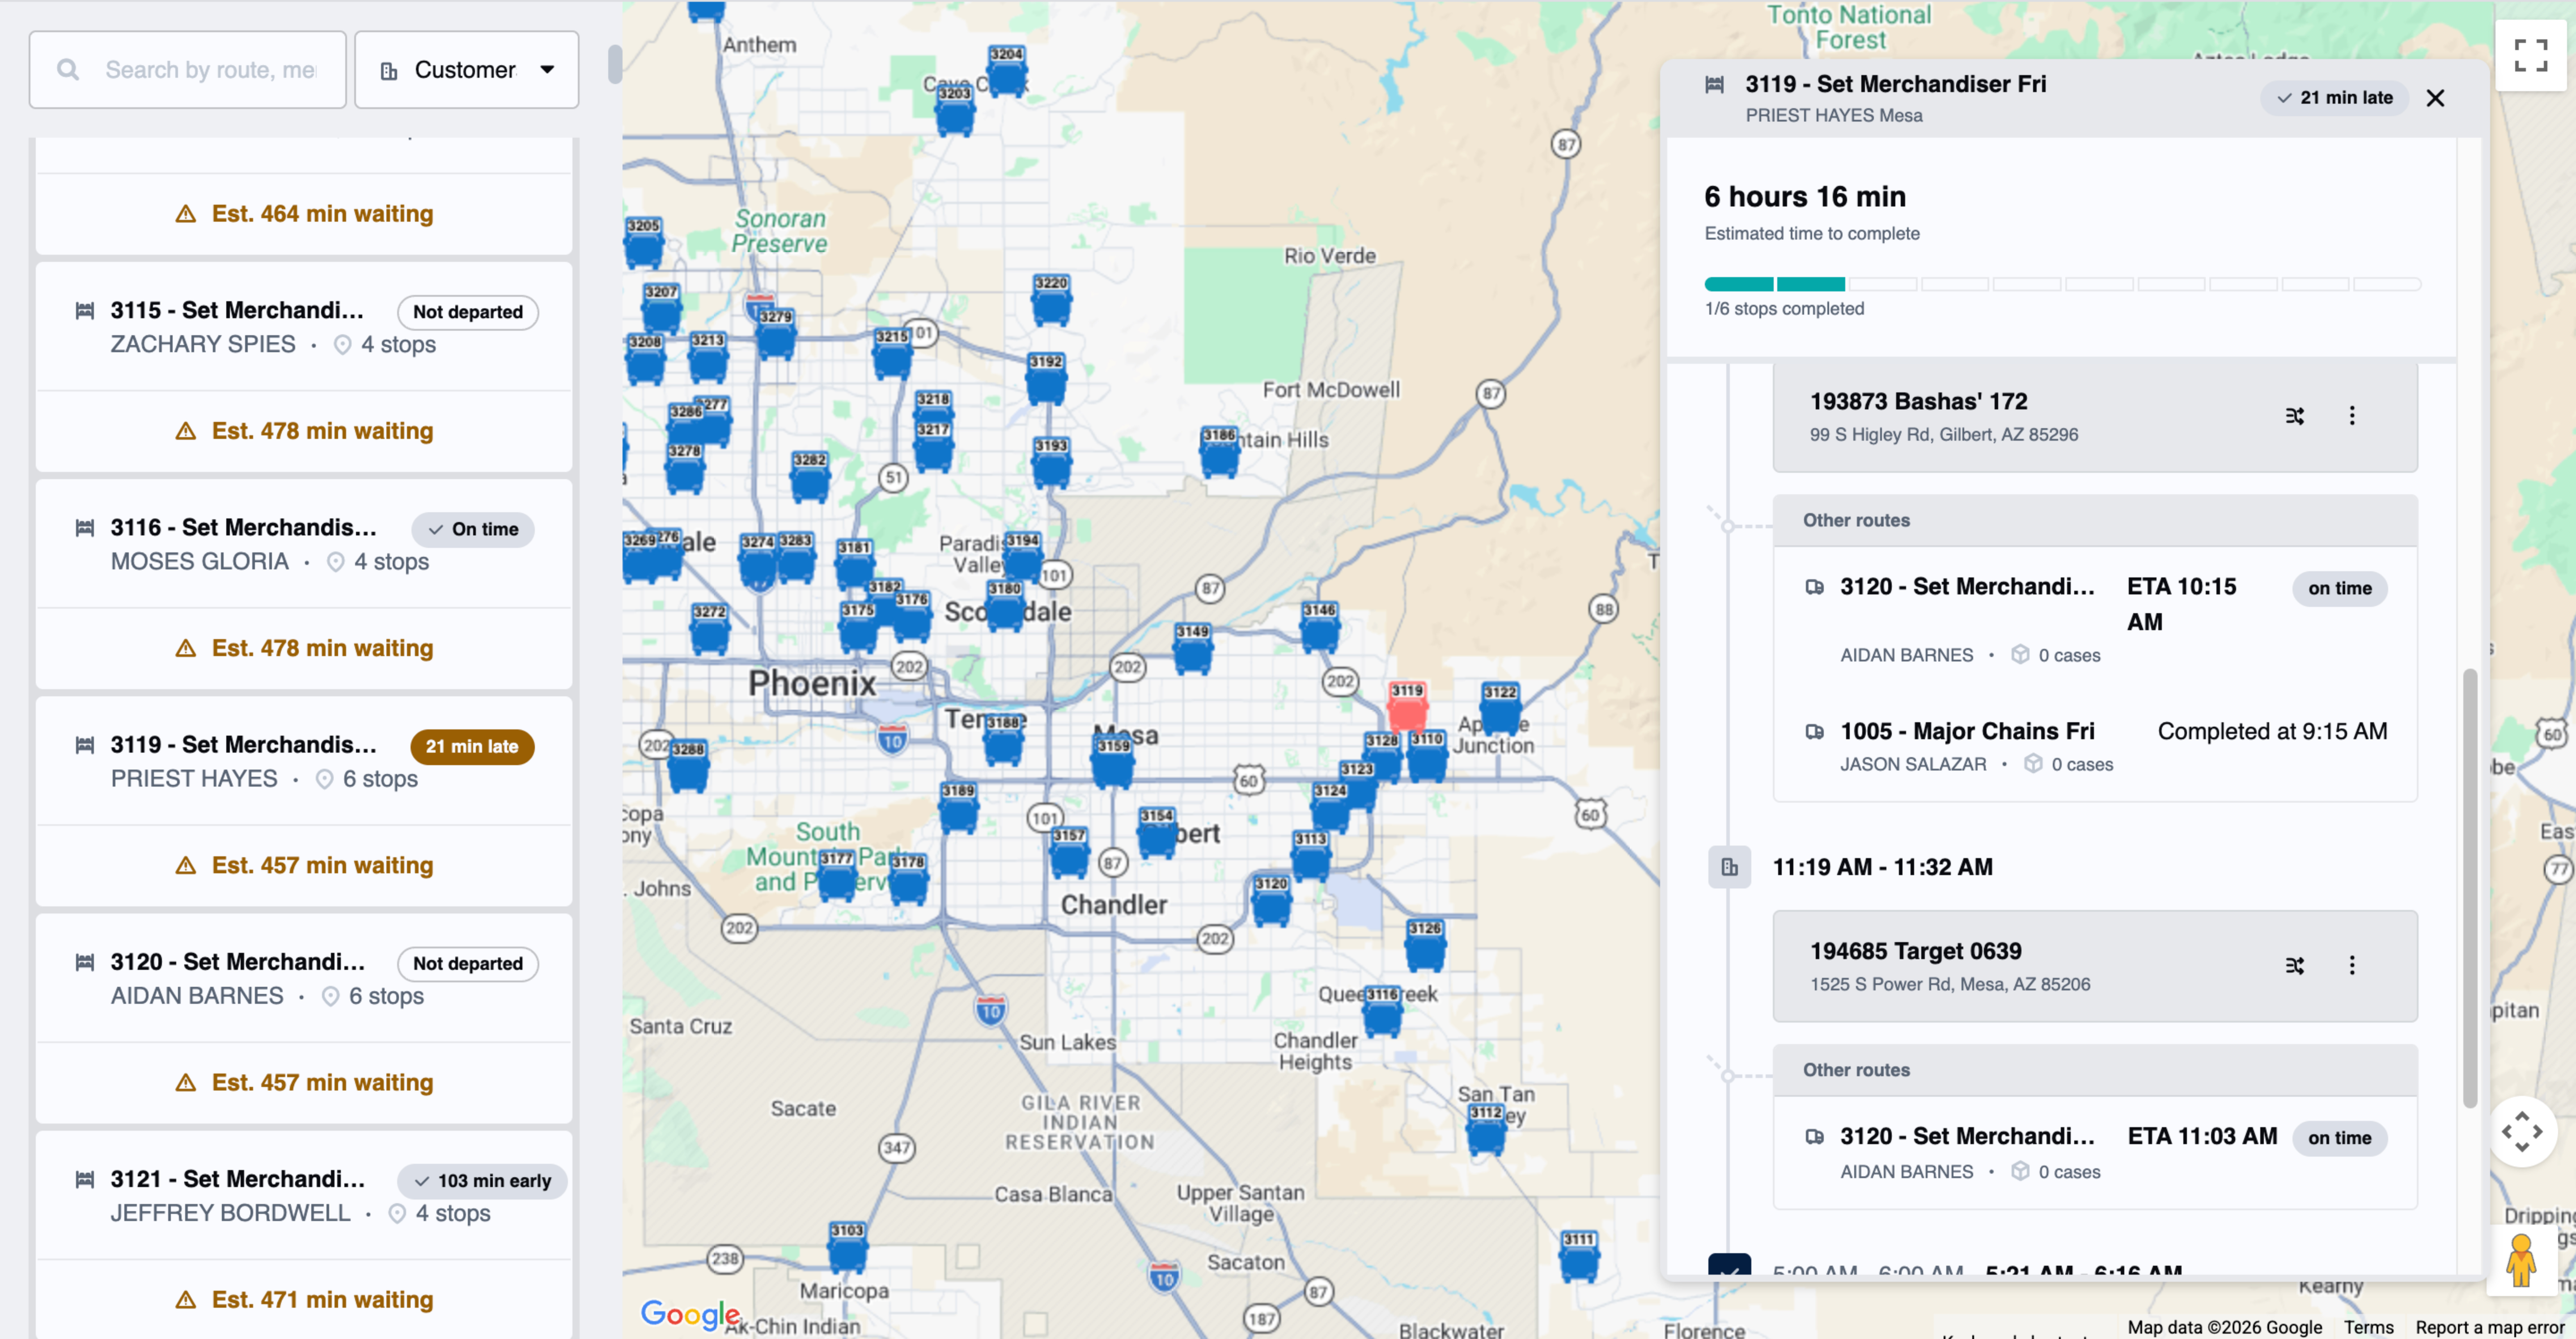Image resolution: width=2576 pixels, height=1339 pixels.
Task: Open the Customer filter dropdown
Action: (466, 70)
